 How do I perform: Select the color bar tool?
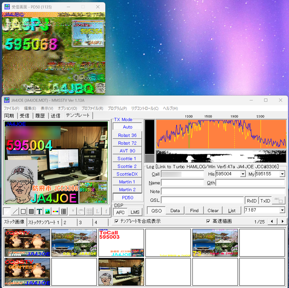[x=56, y=211]
